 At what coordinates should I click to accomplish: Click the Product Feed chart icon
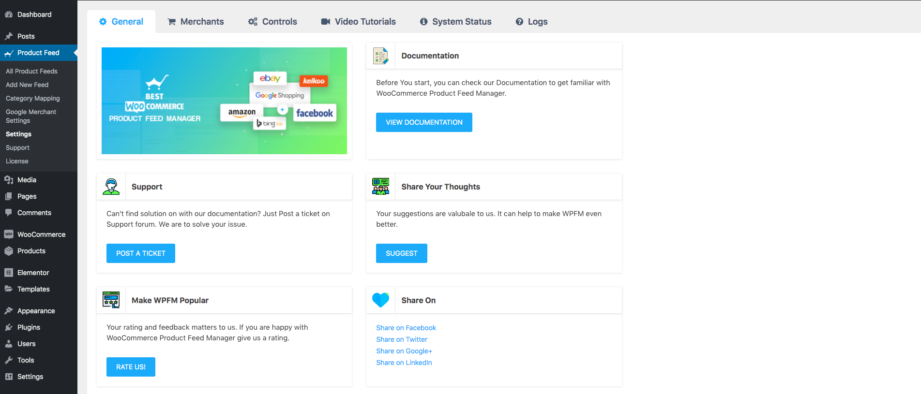[9, 53]
